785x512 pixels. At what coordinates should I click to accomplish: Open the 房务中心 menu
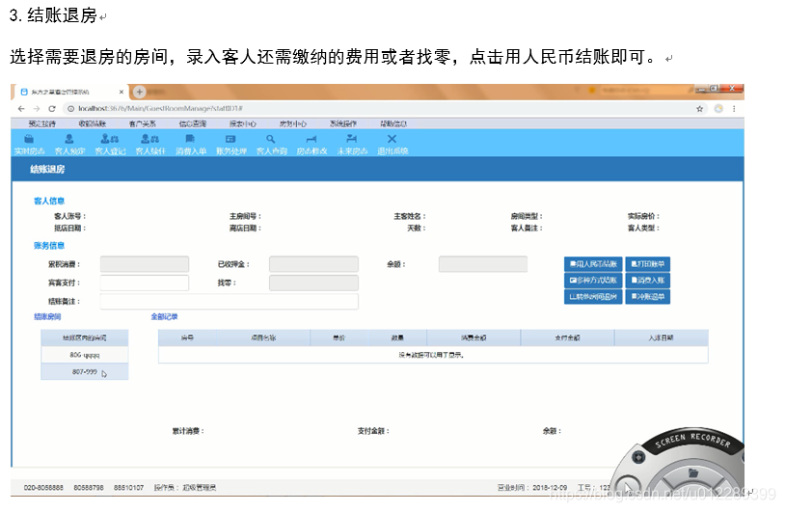(x=293, y=123)
